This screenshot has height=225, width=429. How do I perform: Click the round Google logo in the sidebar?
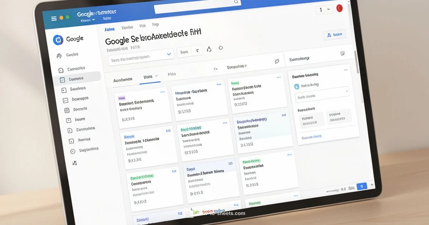58,40
